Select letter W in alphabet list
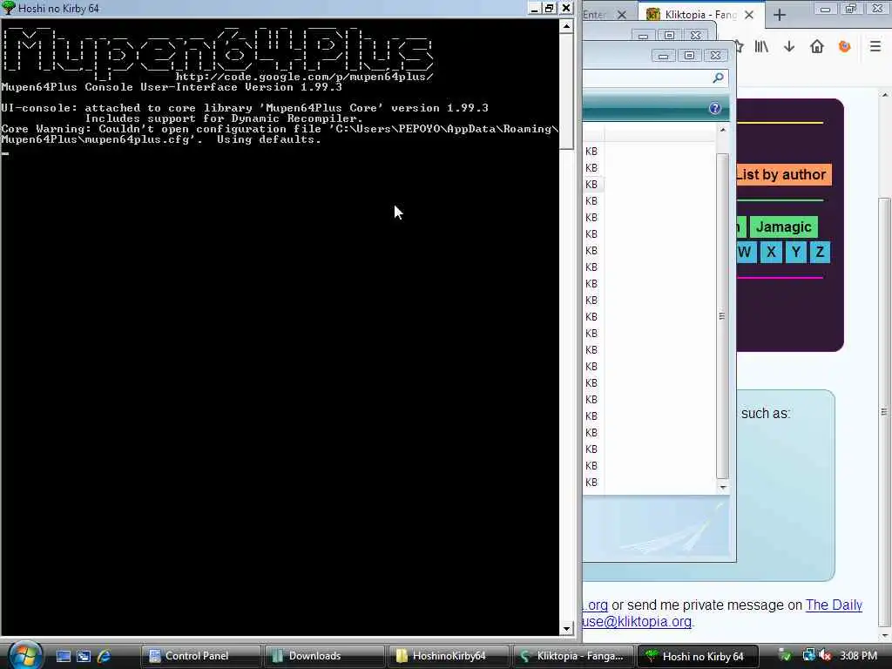892x669 pixels. 746,252
